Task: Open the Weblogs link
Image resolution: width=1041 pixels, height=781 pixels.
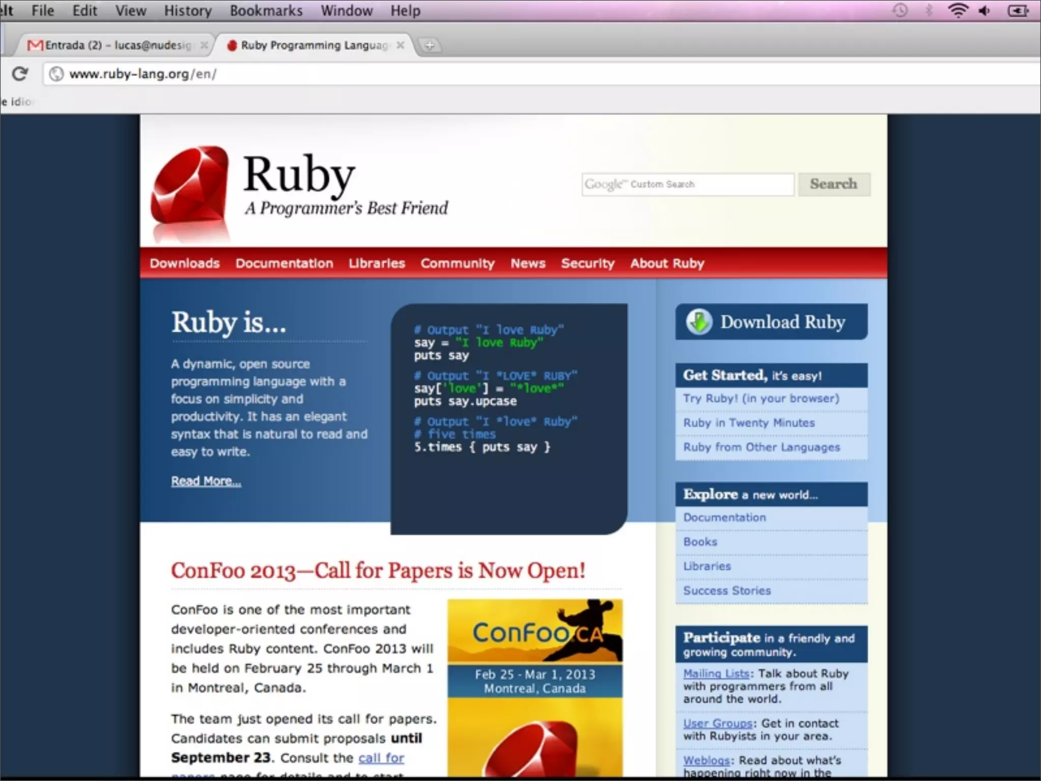Action: coord(707,760)
